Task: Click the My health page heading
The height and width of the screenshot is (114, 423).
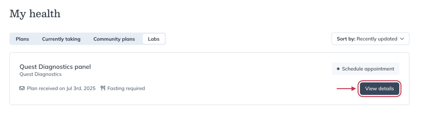Action: (x=35, y=14)
